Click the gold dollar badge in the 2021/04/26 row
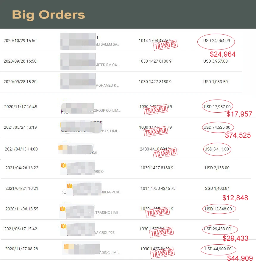This screenshot has width=256, height=267. coord(63,165)
